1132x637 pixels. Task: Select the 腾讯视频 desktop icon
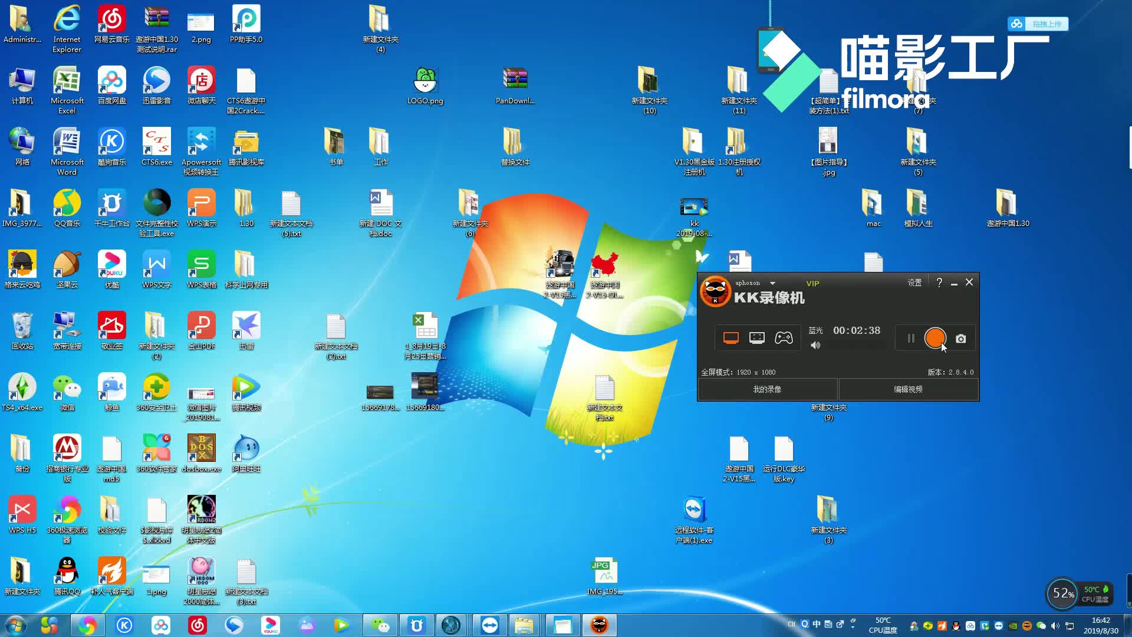tap(246, 392)
